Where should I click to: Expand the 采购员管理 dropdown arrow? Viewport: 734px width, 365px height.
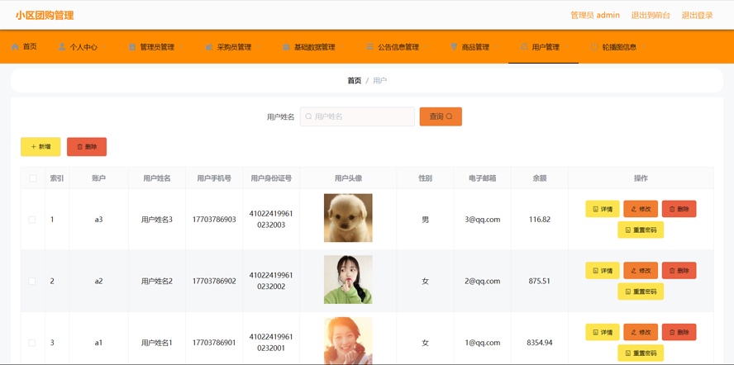258,47
